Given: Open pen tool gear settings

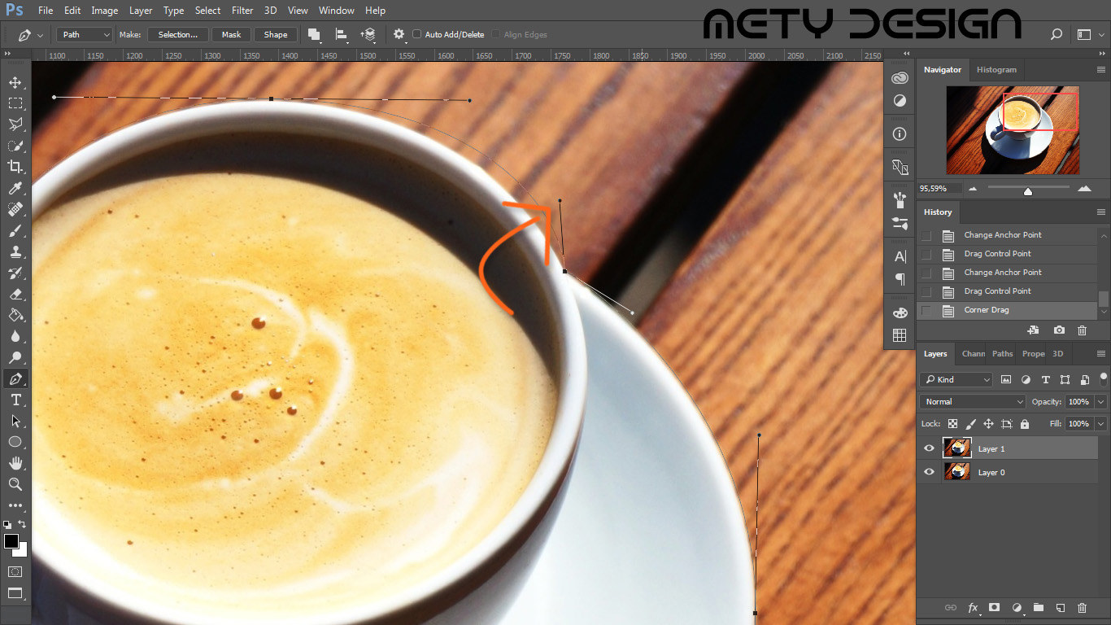Looking at the screenshot, I should [x=399, y=34].
